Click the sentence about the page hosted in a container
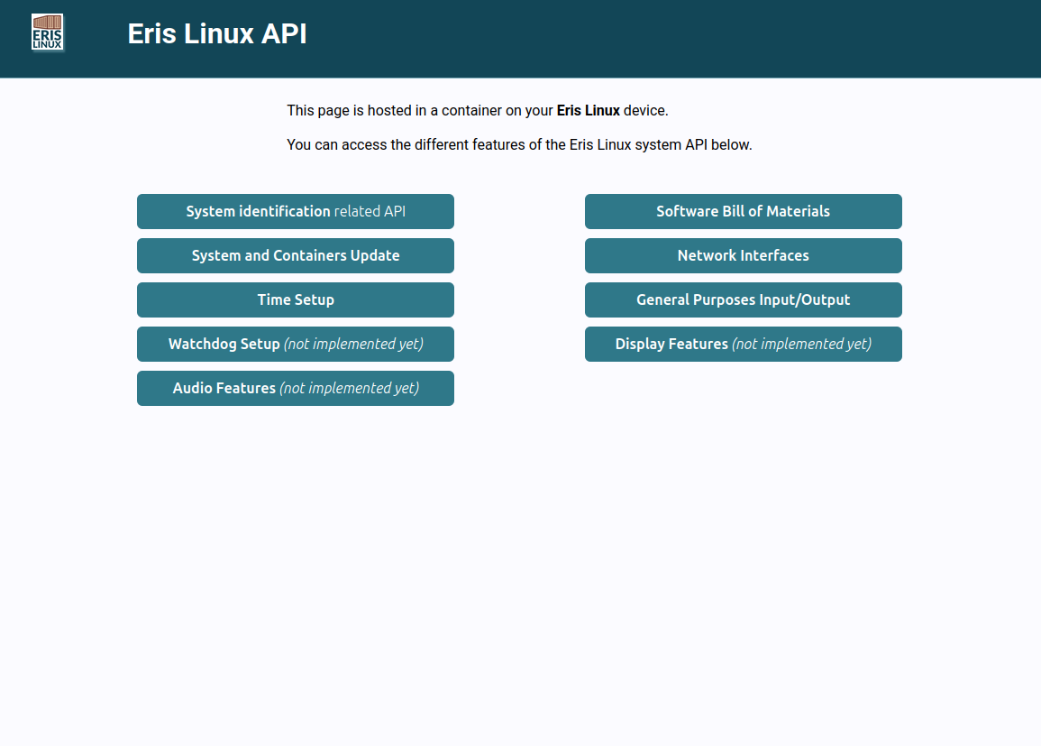 478,110
